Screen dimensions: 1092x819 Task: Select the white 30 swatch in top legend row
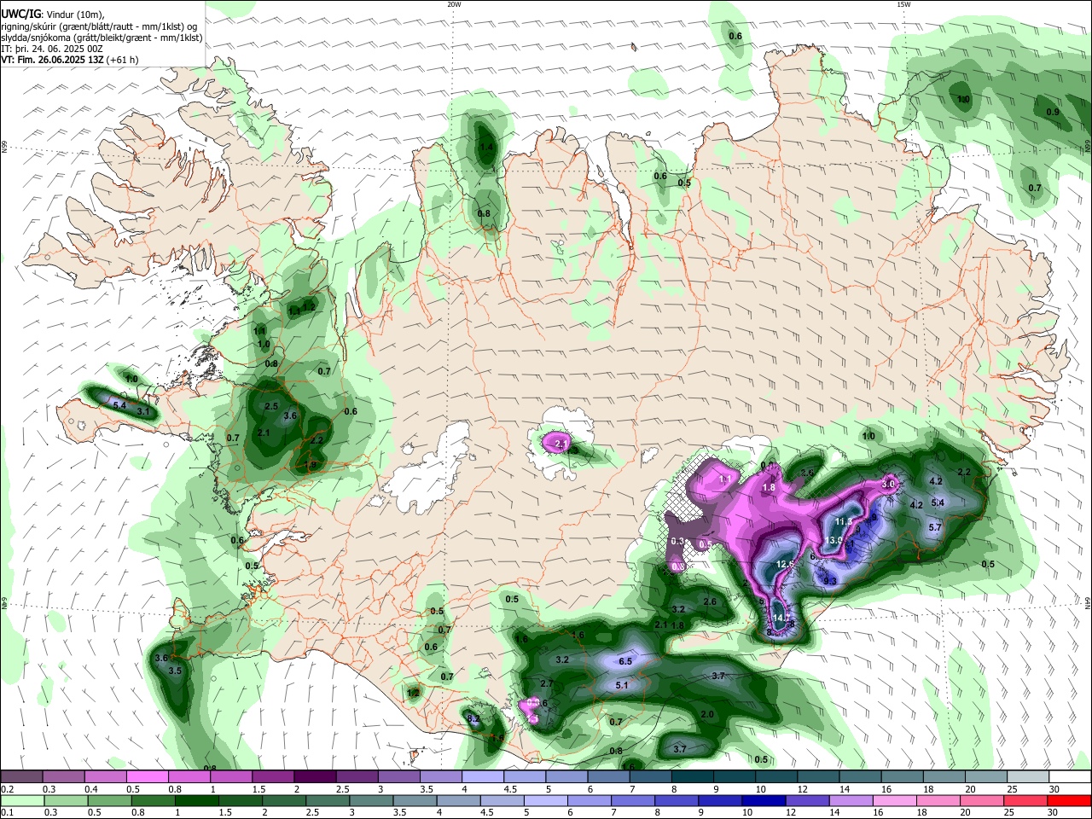(1069, 777)
